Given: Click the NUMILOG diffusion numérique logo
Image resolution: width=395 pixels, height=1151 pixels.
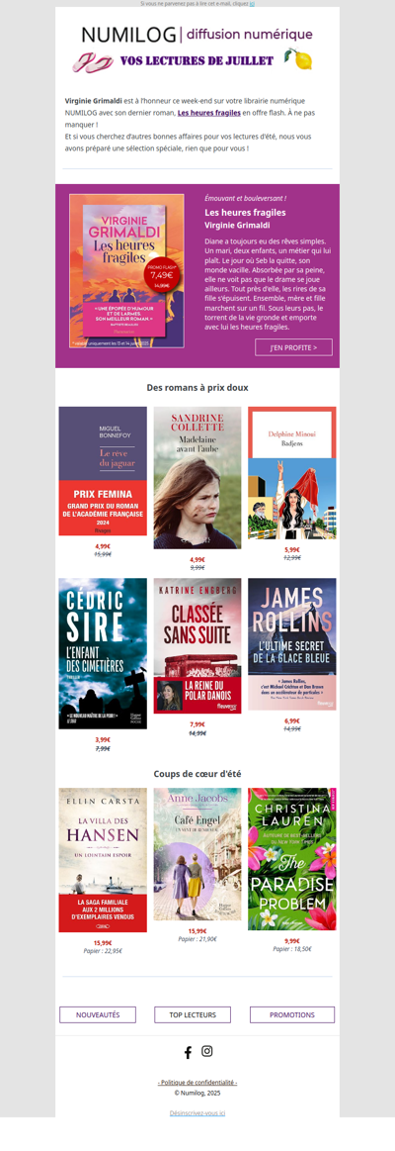Looking at the screenshot, I should [x=197, y=35].
